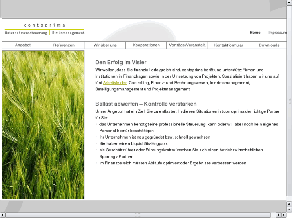The width and height of the screenshot is (292, 219).
Task: Click the vertical scrollbar thumb
Action: click(289, 100)
